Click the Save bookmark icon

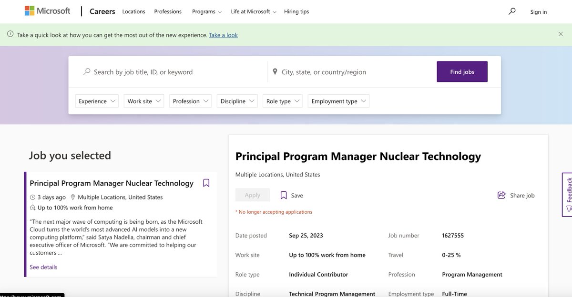pyautogui.click(x=284, y=195)
